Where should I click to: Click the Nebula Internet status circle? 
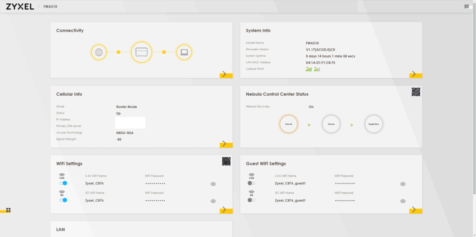288,124
